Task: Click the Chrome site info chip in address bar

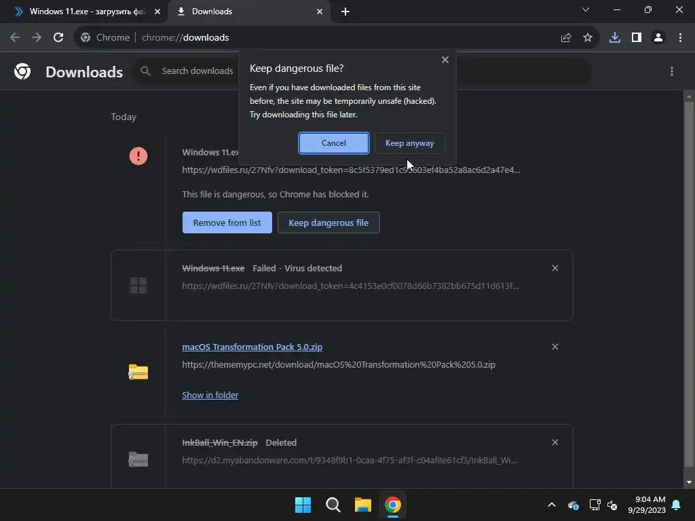Action: [x=105, y=38]
